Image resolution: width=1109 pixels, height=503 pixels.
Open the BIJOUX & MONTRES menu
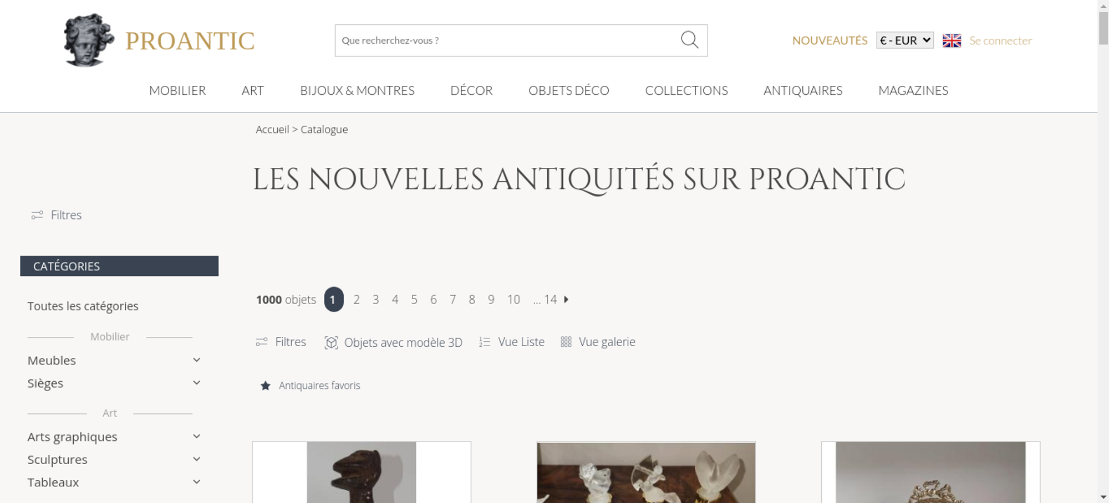357,90
